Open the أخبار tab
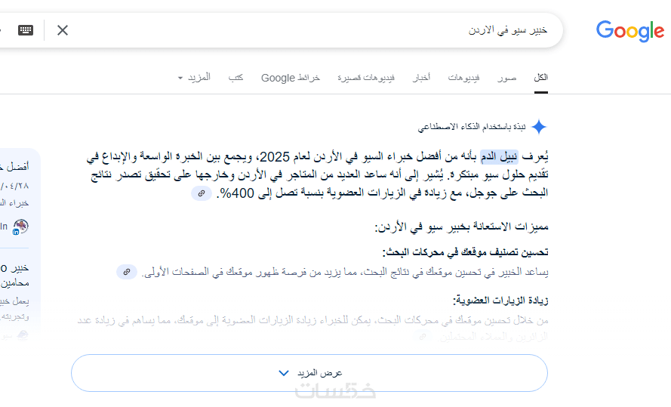Image resolution: width=671 pixels, height=407 pixels. [x=421, y=78]
